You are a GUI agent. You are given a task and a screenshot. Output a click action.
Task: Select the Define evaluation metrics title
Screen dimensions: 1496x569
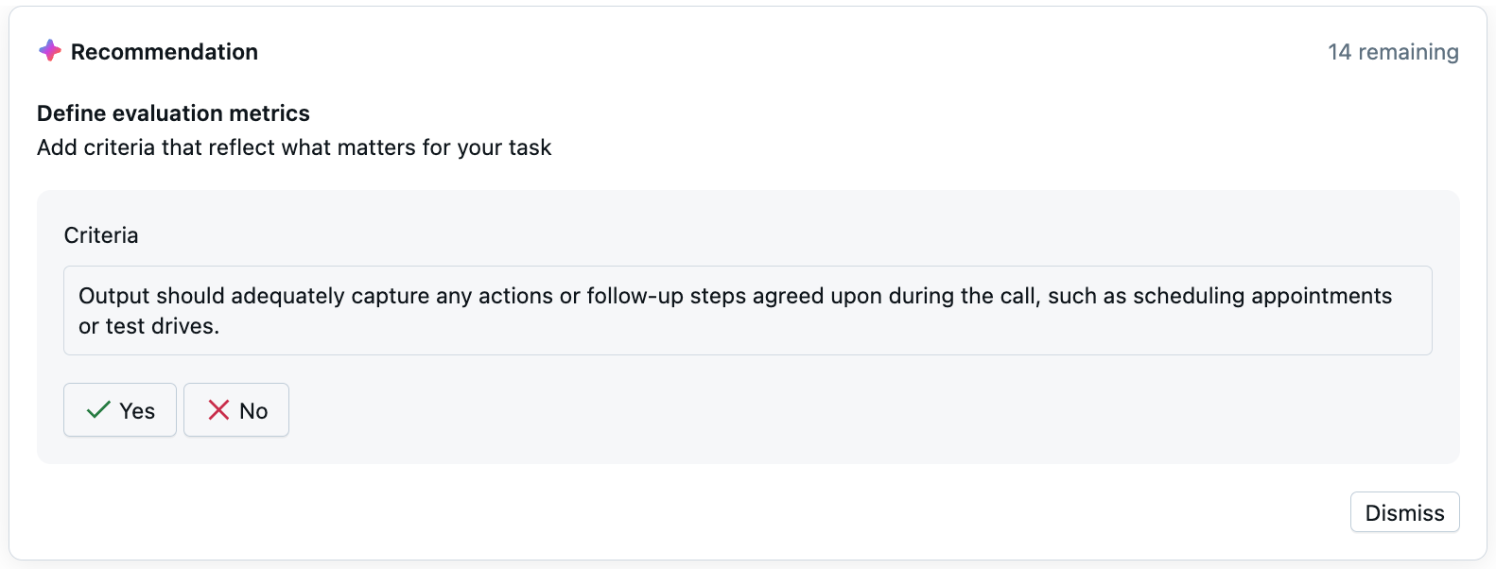pyautogui.click(x=173, y=113)
